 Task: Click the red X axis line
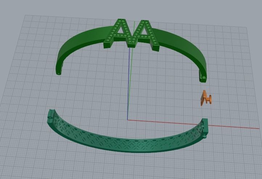click(193, 124)
